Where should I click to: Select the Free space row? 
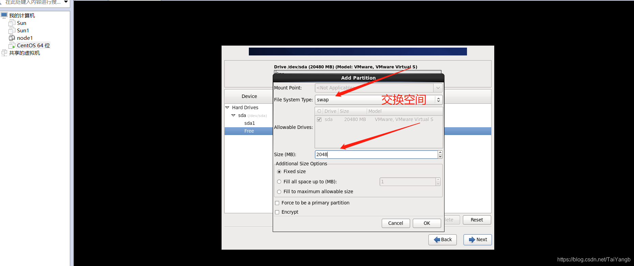click(249, 131)
